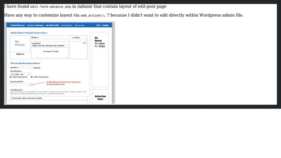Click the add_action(); code text
This screenshot has width=281, height=158.
click(93, 16)
